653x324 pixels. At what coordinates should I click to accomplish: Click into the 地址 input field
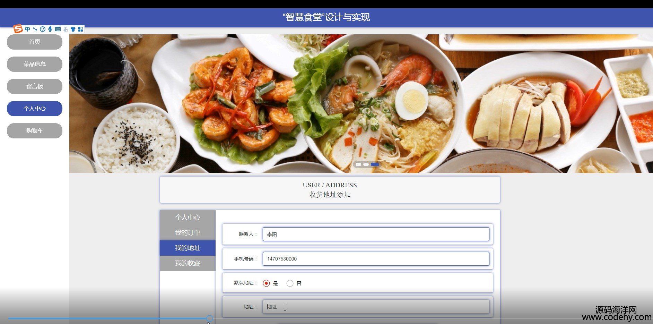click(376, 307)
